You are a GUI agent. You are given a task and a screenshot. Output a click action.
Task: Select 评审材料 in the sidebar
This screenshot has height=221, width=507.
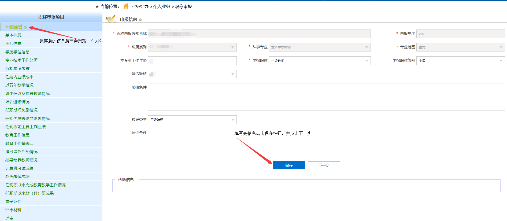pos(13,210)
